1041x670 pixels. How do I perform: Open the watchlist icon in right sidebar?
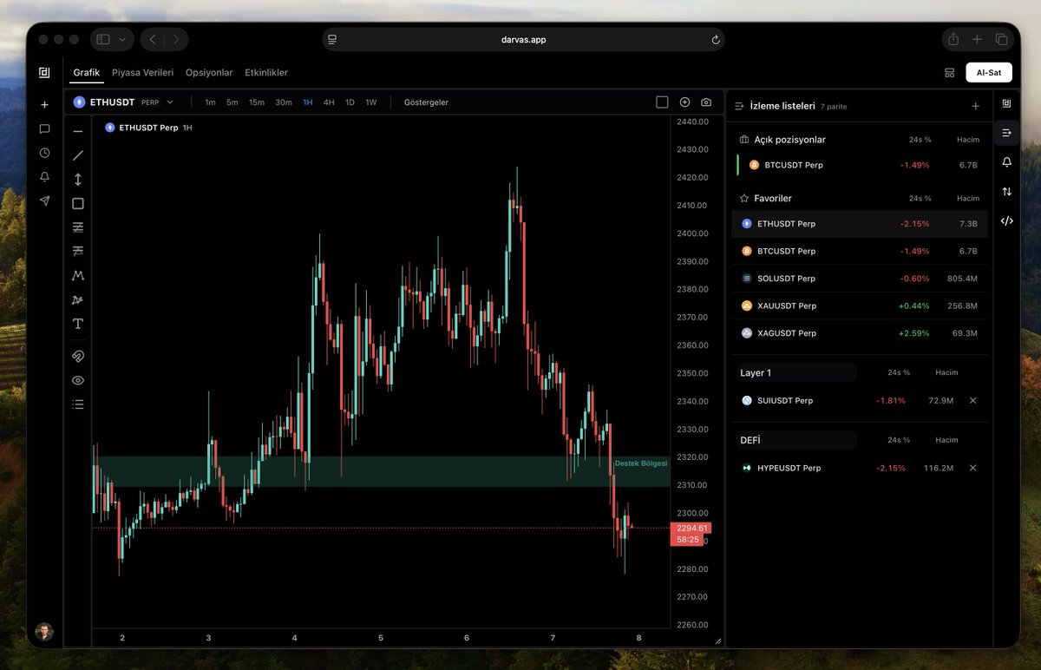coord(1006,133)
